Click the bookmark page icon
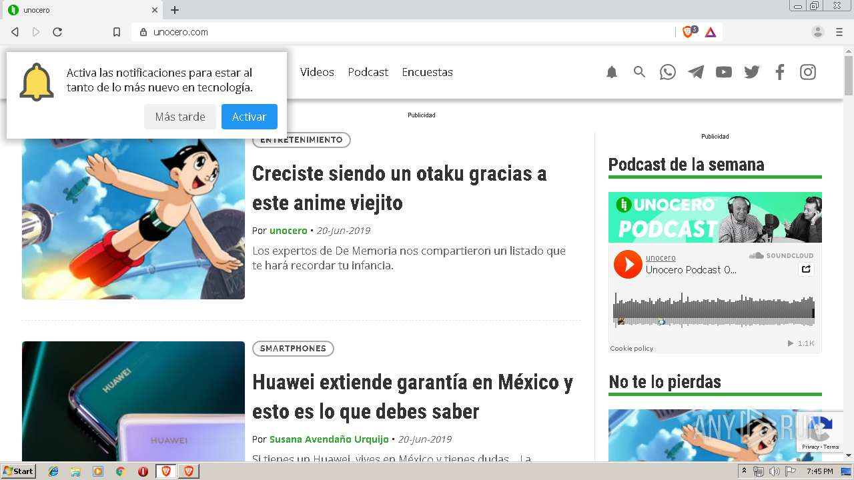854x480 pixels. 117,32
